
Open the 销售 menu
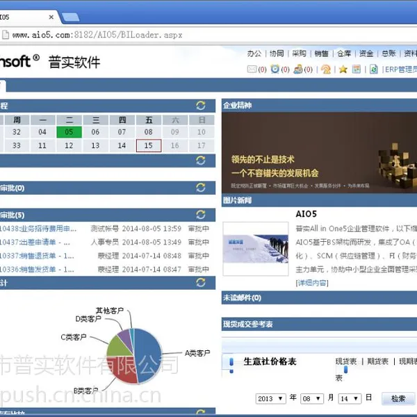(x=322, y=54)
